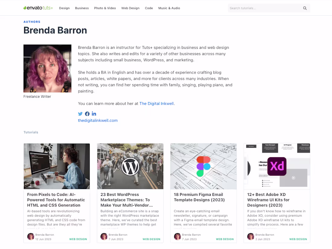Click Brenda Barron's profile photo

click(x=47, y=68)
